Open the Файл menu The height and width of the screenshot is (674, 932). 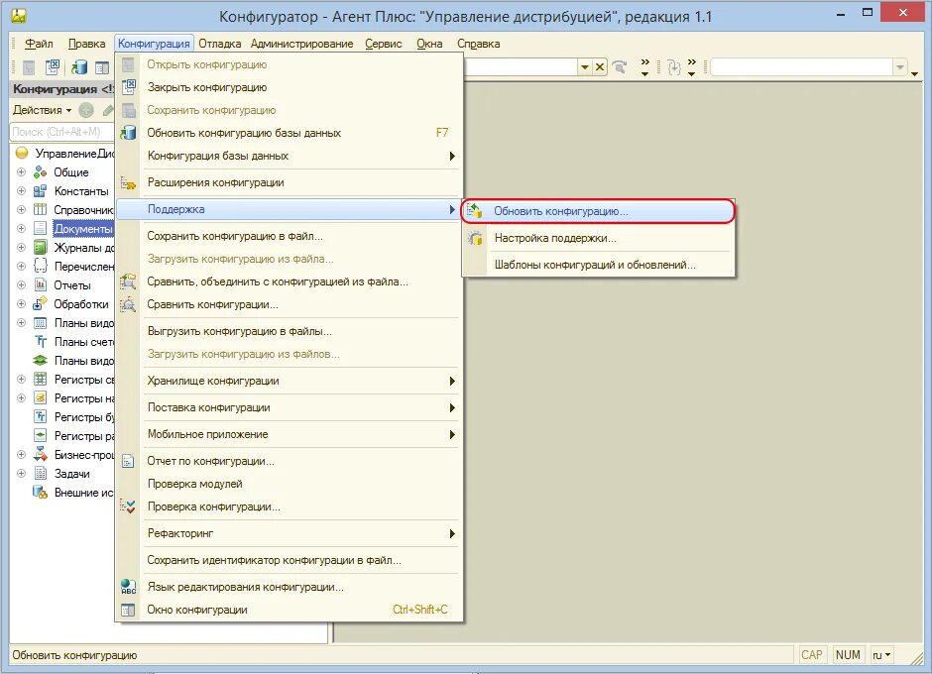point(39,44)
